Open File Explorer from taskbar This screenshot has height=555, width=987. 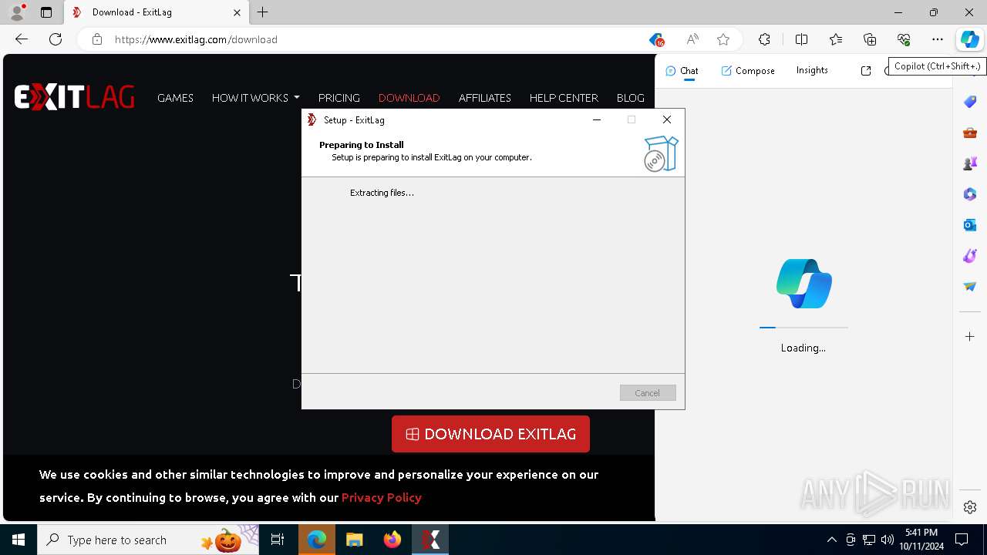[x=354, y=540]
